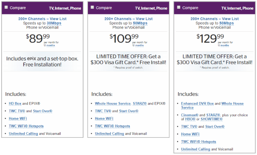Click the SHOWTIME® link
Image resolution: width=257 pixels, height=155 pixels.
[x=212, y=119]
